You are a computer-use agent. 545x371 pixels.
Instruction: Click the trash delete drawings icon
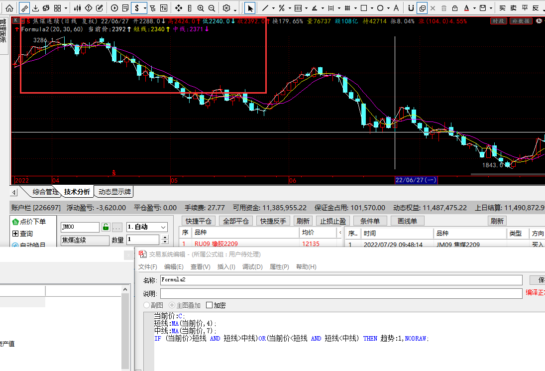tap(444, 7)
